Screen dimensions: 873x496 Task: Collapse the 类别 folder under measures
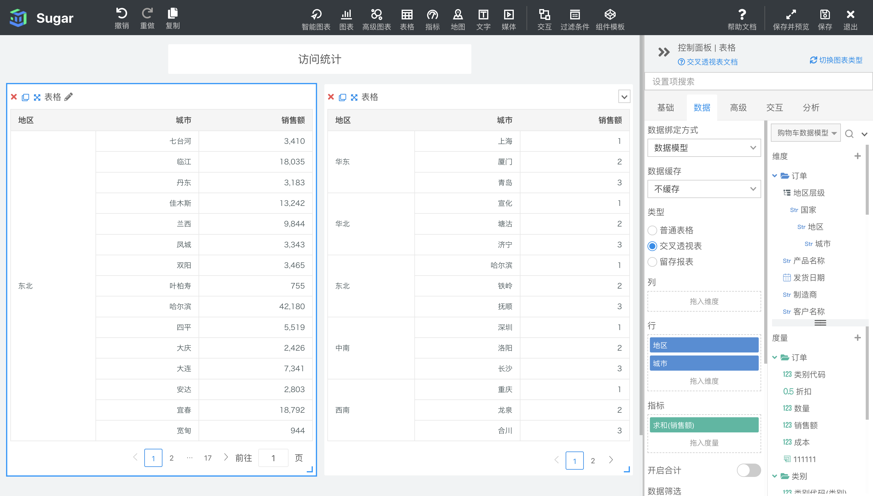point(774,476)
